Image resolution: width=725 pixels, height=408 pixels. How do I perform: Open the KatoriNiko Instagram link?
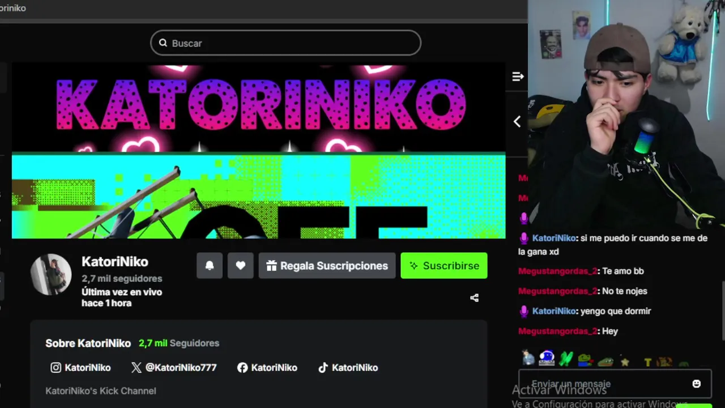pyautogui.click(x=80, y=368)
